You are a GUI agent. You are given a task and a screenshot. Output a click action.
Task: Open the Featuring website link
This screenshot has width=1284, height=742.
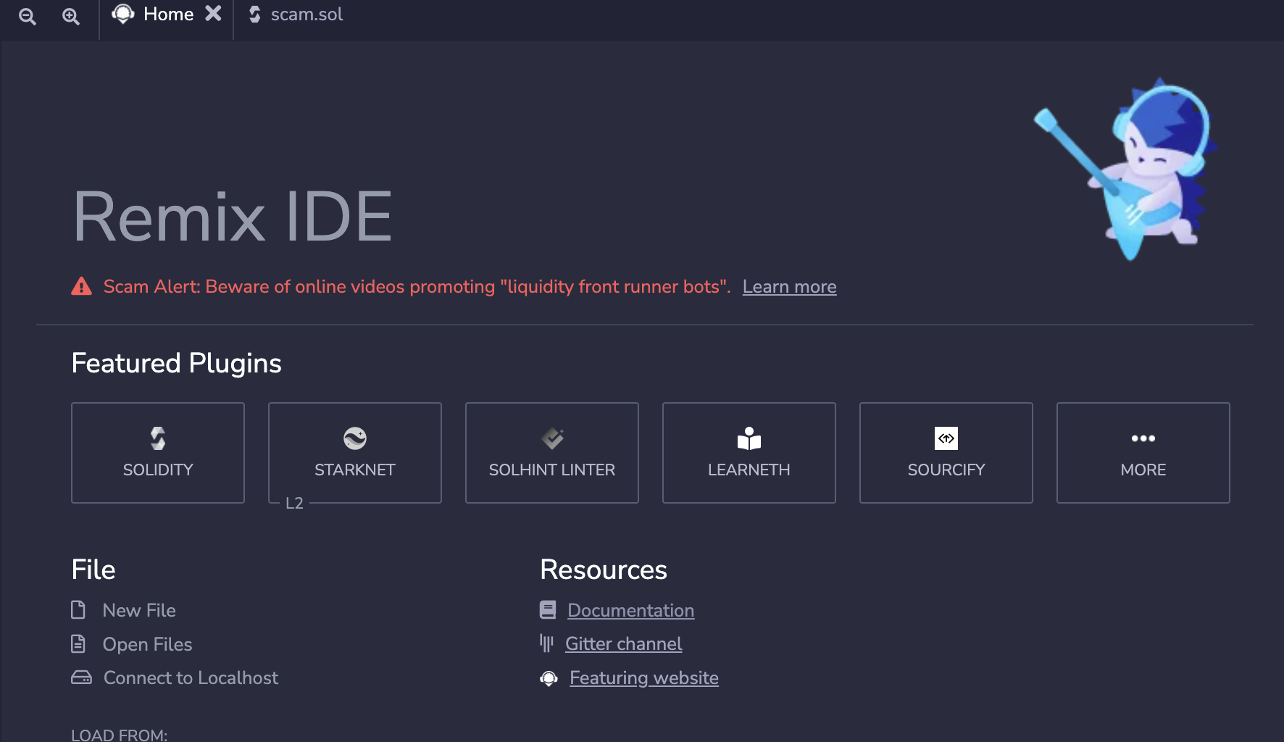click(643, 678)
